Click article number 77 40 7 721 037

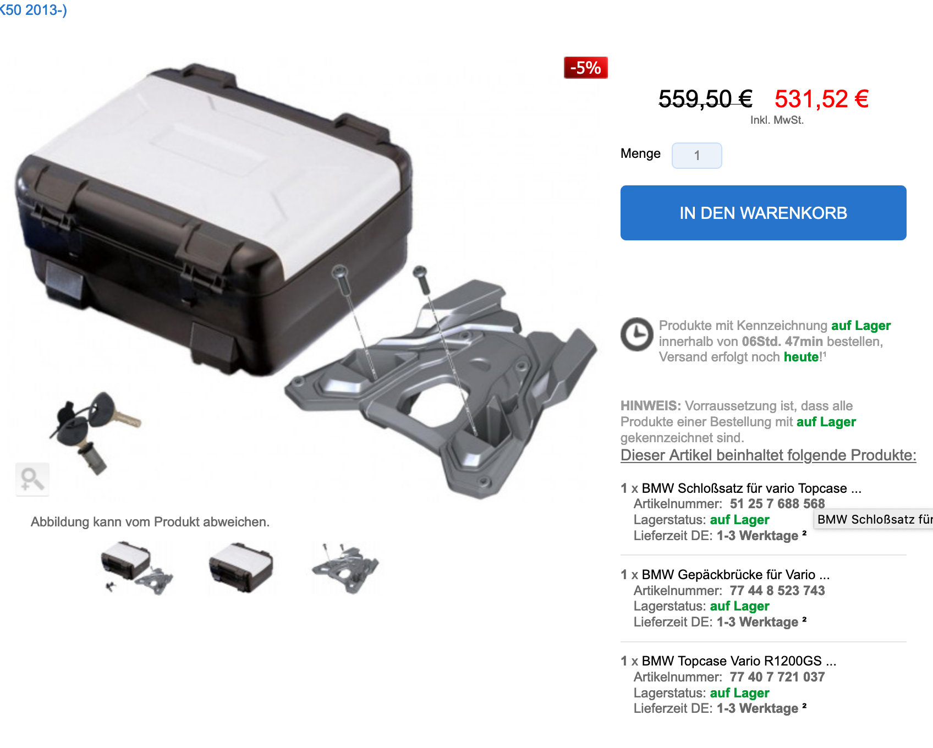pos(777,677)
